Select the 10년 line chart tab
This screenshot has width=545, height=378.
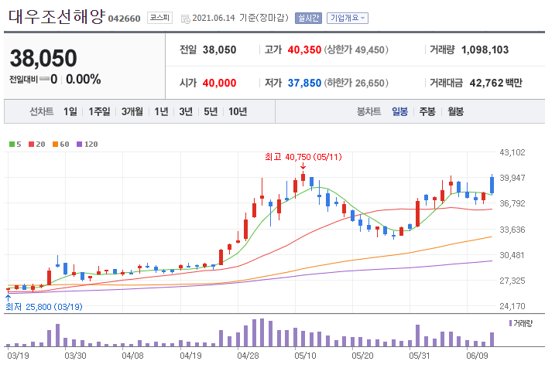(238, 111)
